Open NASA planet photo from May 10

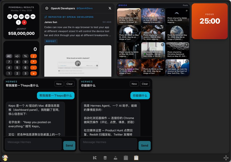177,33
